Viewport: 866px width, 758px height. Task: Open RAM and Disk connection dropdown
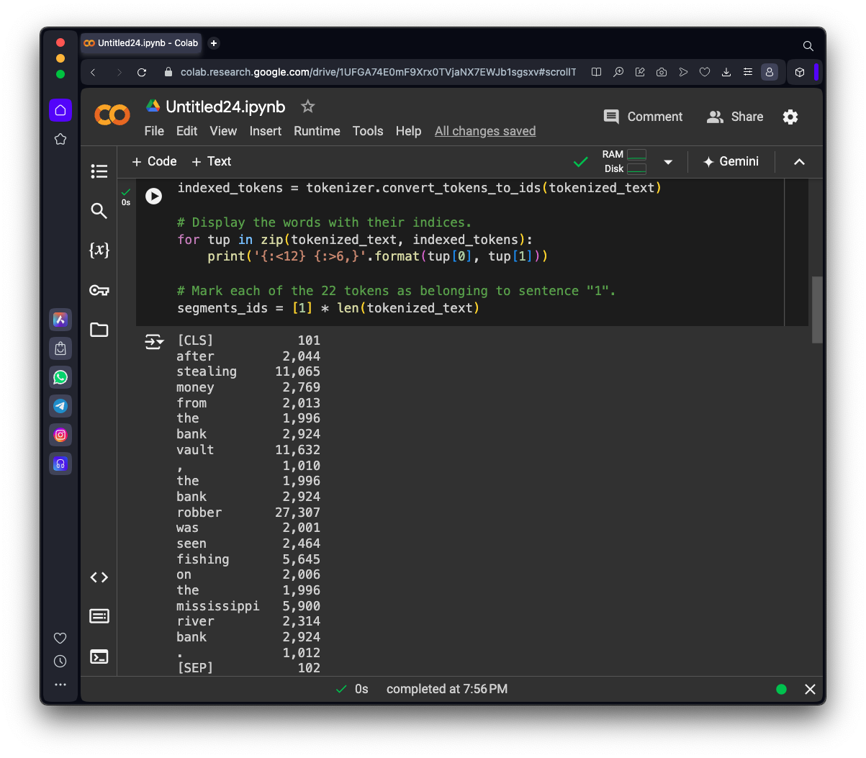click(668, 162)
